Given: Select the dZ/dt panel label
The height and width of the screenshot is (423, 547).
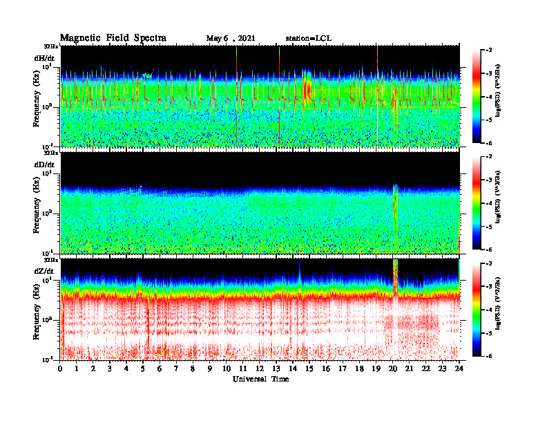Looking at the screenshot, I should tap(44, 271).
